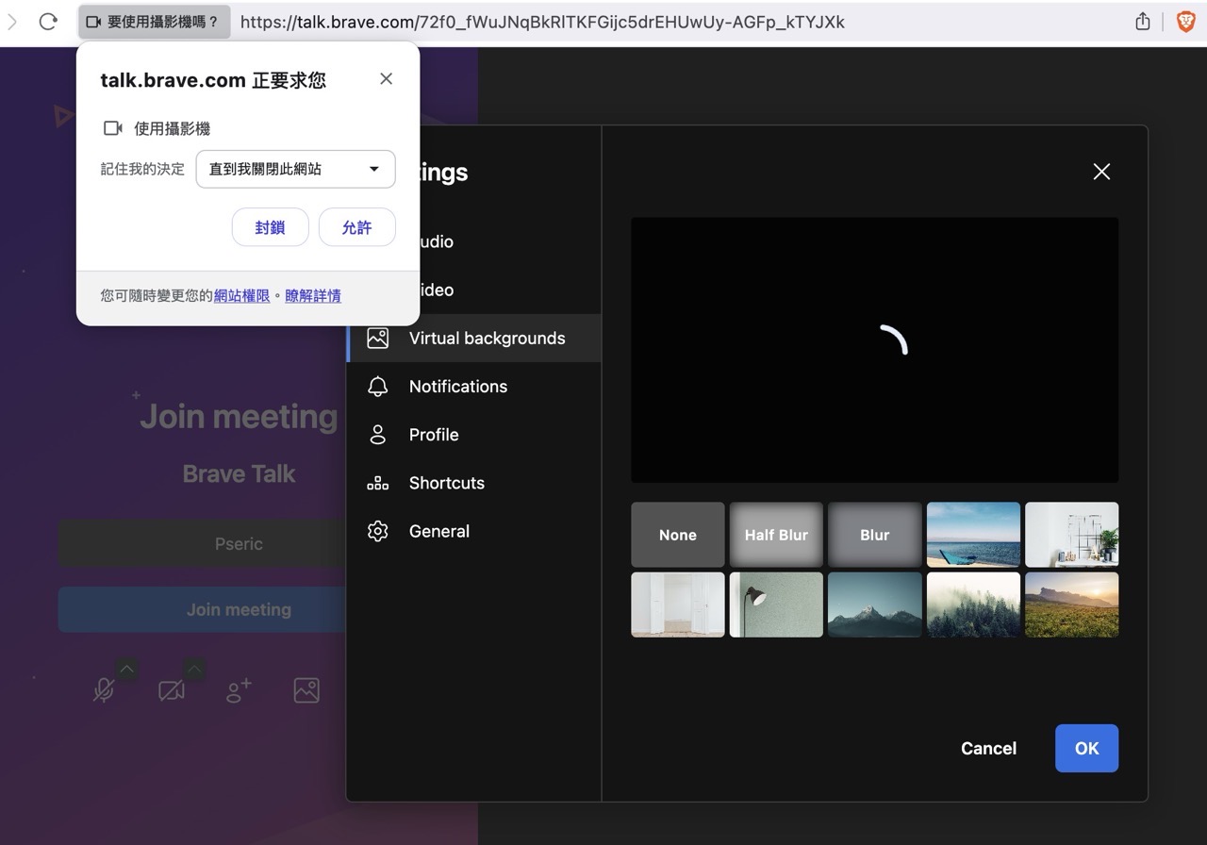1207x845 pixels.
Task: Open the Shortcuts settings tab
Action: click(x=474, y=483)
